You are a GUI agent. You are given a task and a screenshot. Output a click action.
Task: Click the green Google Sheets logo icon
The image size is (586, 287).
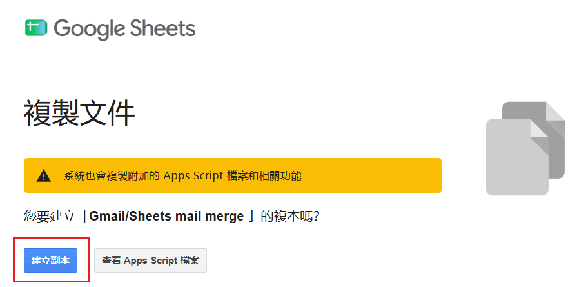point(36,28)
